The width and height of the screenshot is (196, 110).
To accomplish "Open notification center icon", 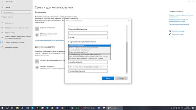I will tap(193, 108).
